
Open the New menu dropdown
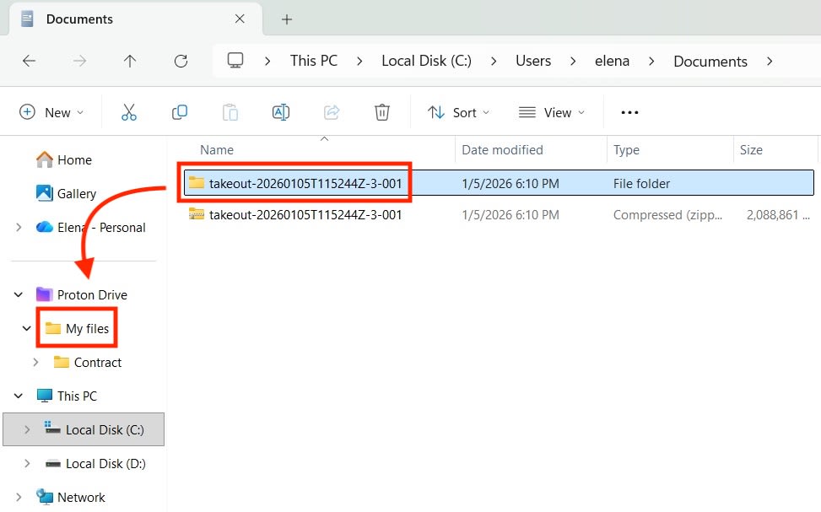(x=51, y=111)
